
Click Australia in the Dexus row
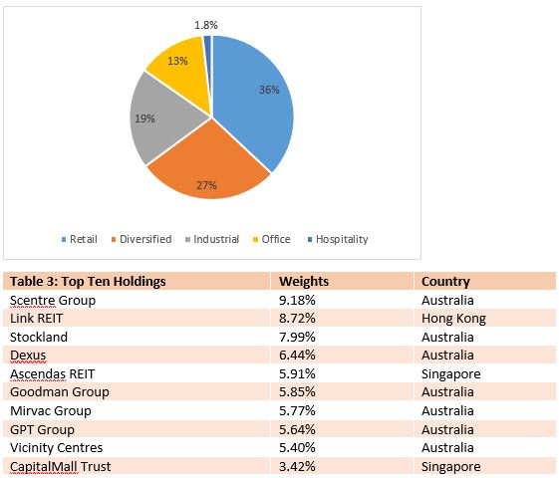pos(447,356)
